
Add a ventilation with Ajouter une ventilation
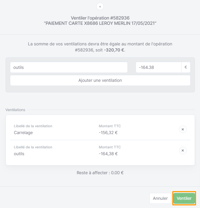point(100,81)
